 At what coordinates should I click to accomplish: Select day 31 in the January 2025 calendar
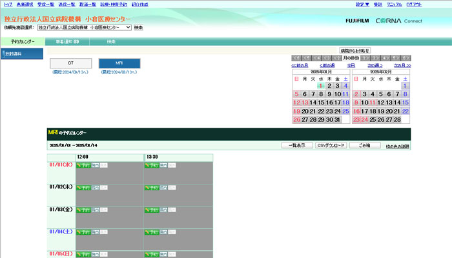(x=337, y=119)
